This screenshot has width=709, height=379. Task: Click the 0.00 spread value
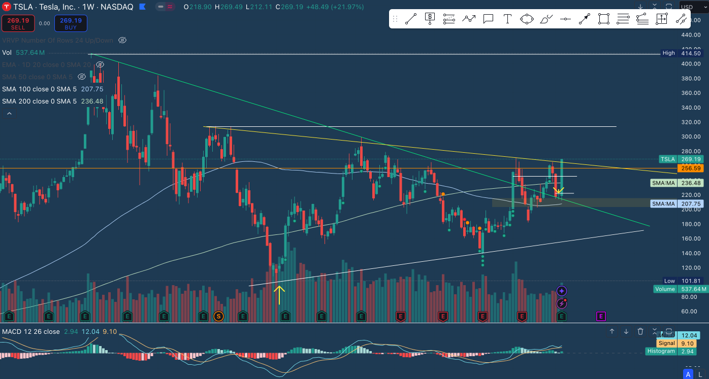point(44,23)
